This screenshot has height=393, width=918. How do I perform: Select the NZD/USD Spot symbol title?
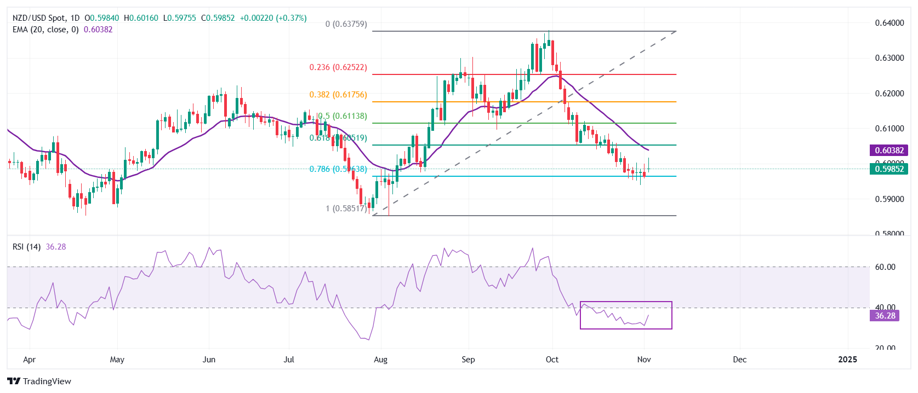(38, 18)
